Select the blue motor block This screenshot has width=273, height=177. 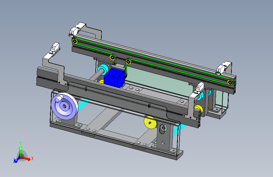click(x=114, y=78)
